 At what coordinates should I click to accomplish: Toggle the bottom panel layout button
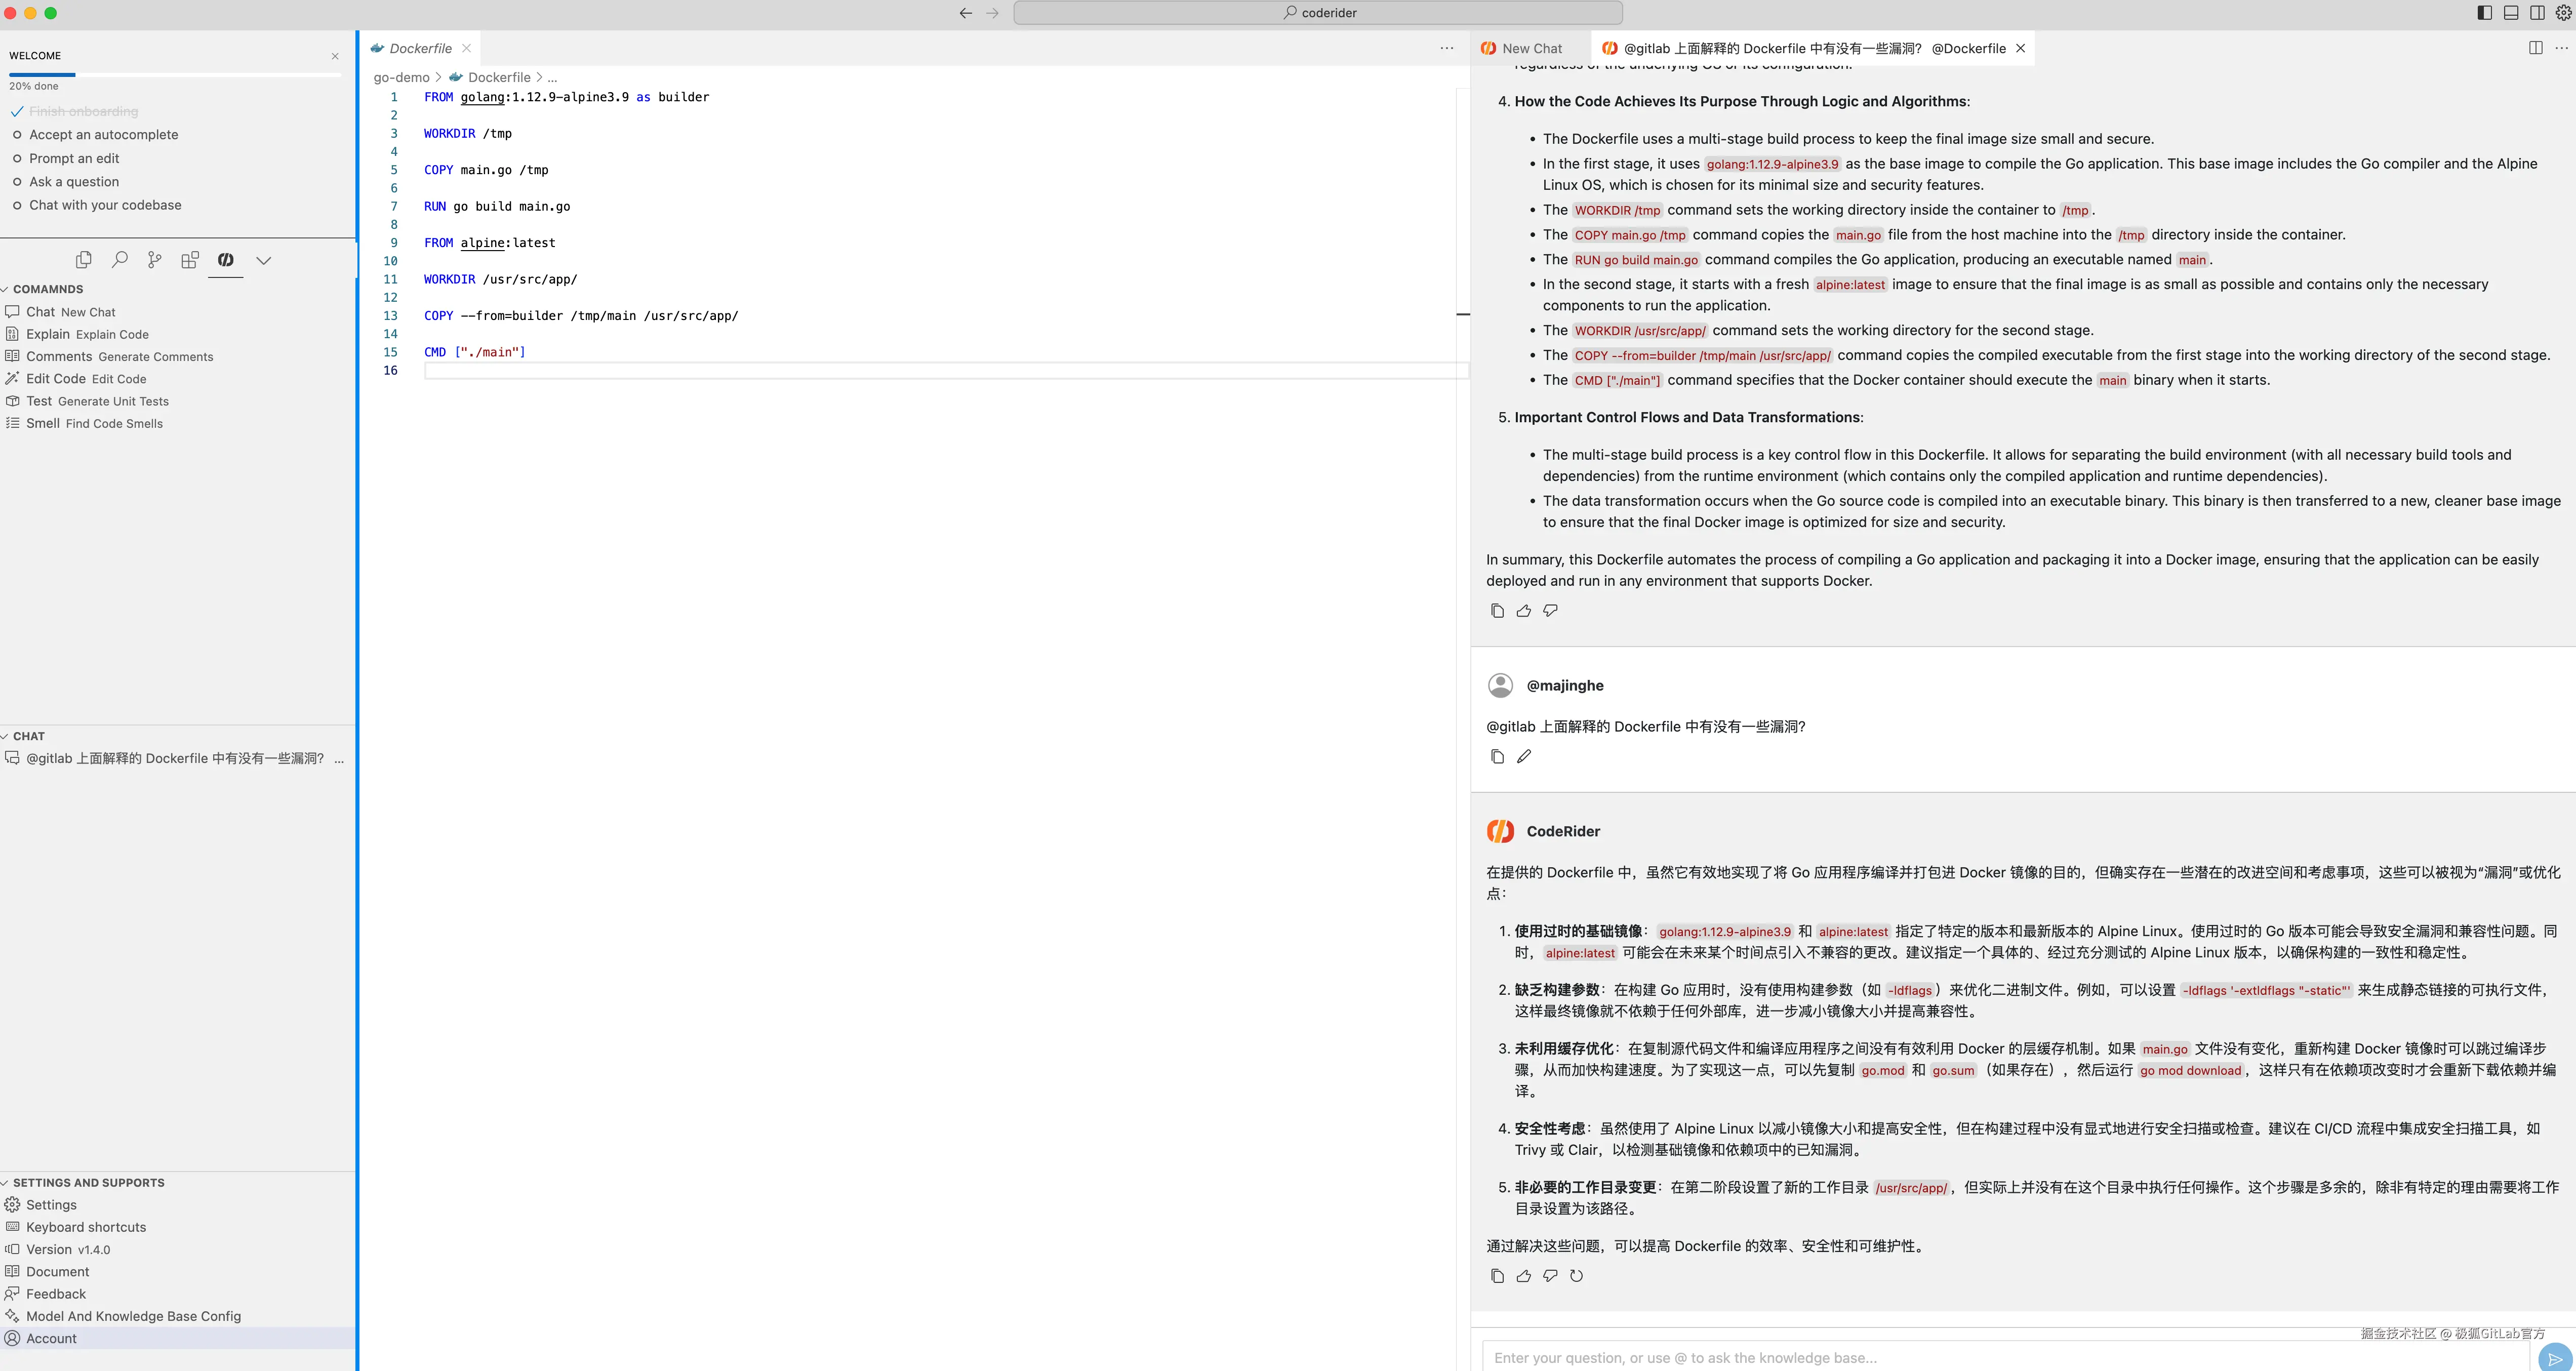click(2511, 13)
